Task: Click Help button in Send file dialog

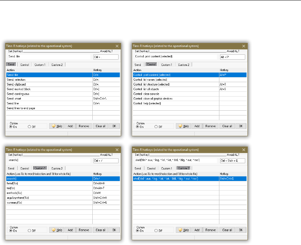Action: [x=57, y=126]
